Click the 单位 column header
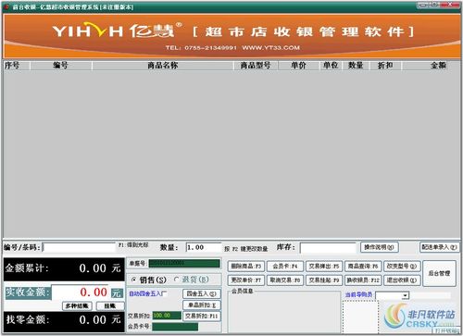This screenshot has height=336, width=463. 331,66
